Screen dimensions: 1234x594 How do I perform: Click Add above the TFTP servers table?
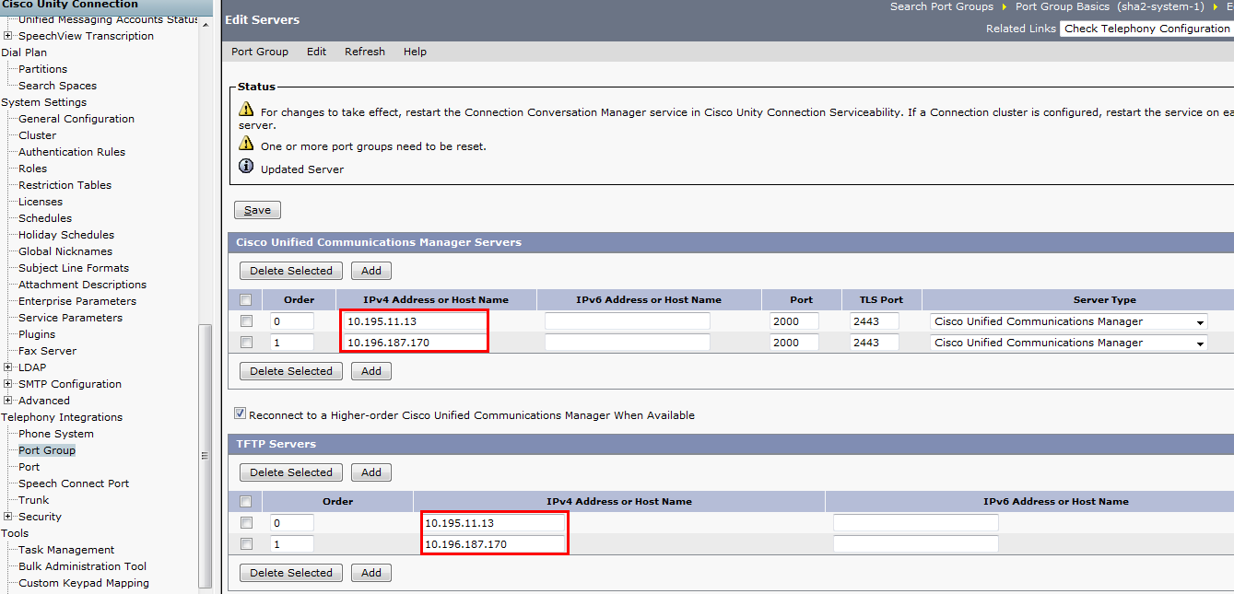[x=371, y=472]
